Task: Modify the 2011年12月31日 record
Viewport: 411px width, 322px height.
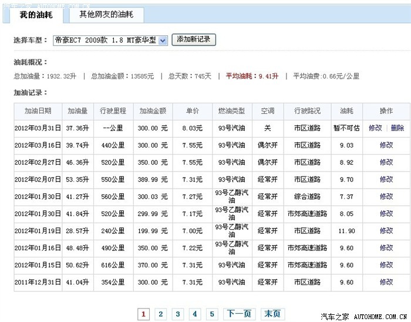Action: 386,282
